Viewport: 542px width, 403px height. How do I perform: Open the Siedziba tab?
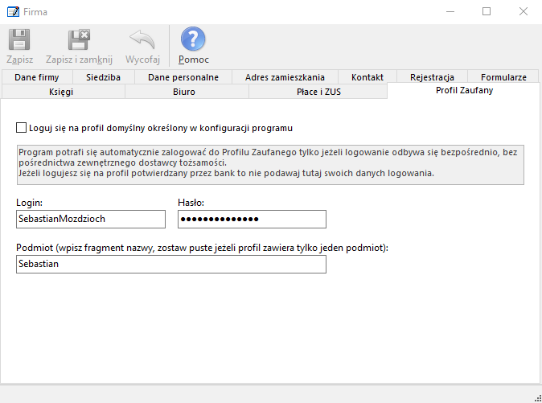(103, 77)
